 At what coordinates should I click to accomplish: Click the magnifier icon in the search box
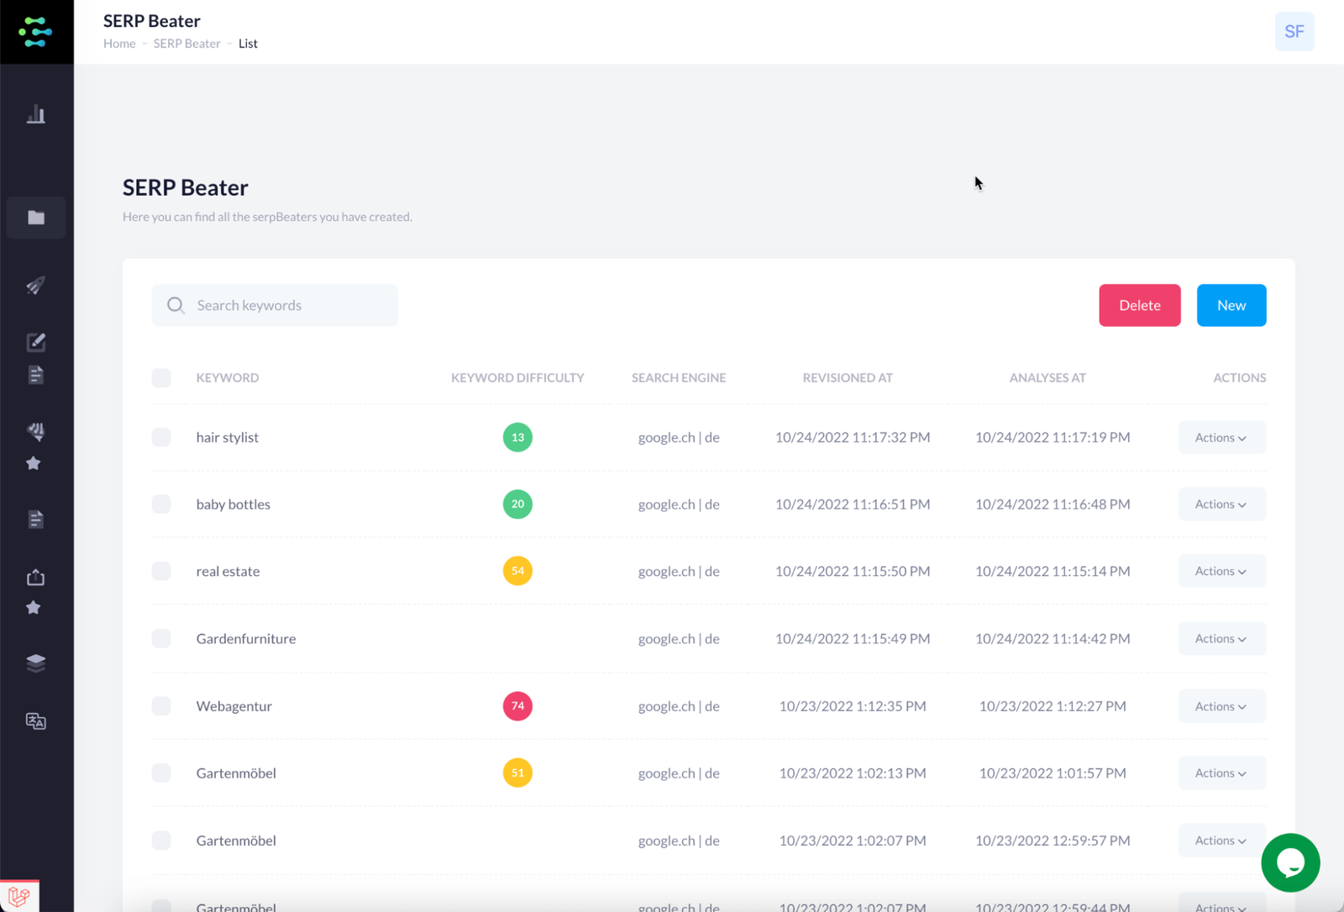176,305
